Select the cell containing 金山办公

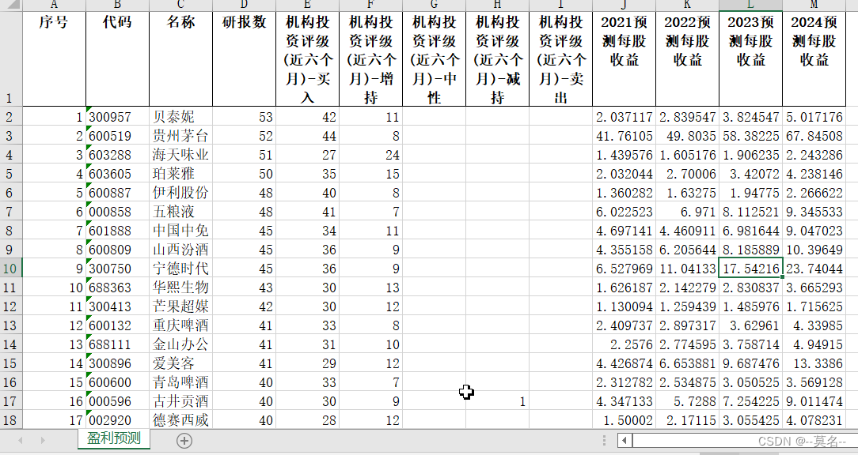(x=180, y=344)
